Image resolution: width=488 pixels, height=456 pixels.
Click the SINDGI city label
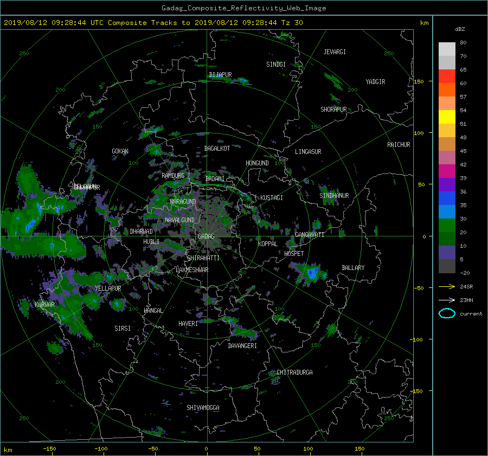click(276, 65)
